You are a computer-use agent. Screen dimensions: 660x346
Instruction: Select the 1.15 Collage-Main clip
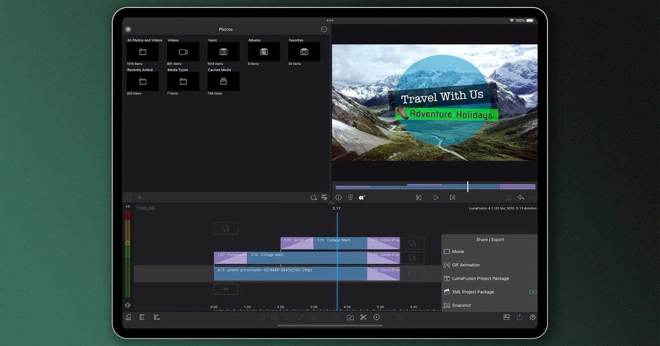[x=340, y=243]
